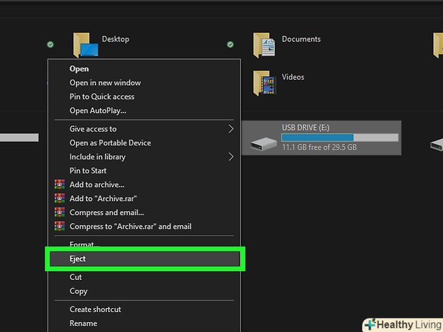The image size is (443, 332).
Task: Click sync status check next to Desktop folder
Action: tap(51, 44)
